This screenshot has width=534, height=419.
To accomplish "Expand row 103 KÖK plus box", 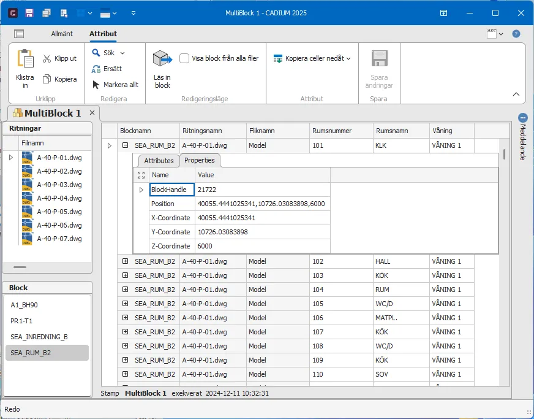I will tap(126, 275).
